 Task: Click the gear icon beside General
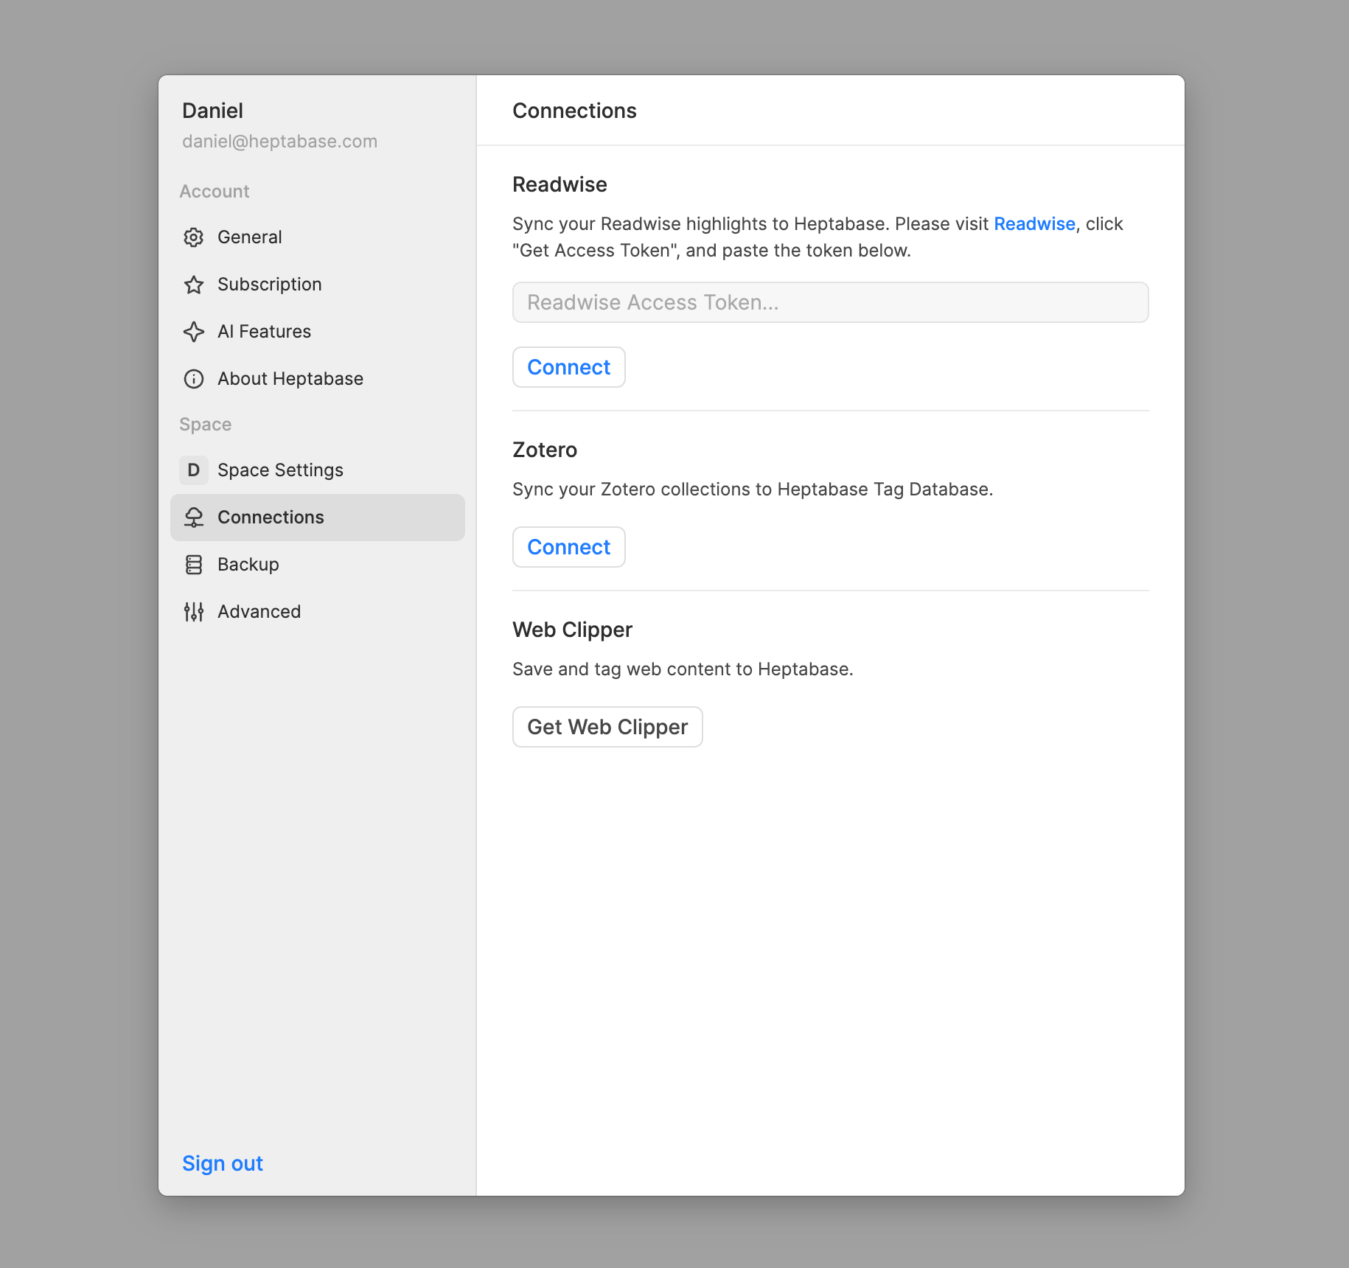tap(194, 237)
